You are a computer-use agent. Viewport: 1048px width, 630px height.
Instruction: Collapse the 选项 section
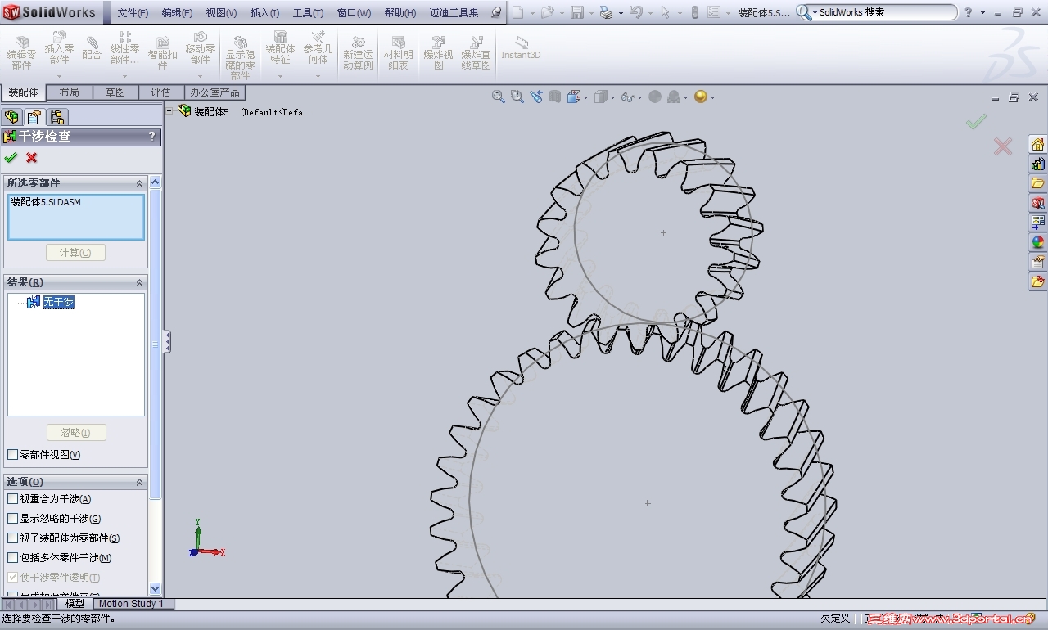coord(139,483)
